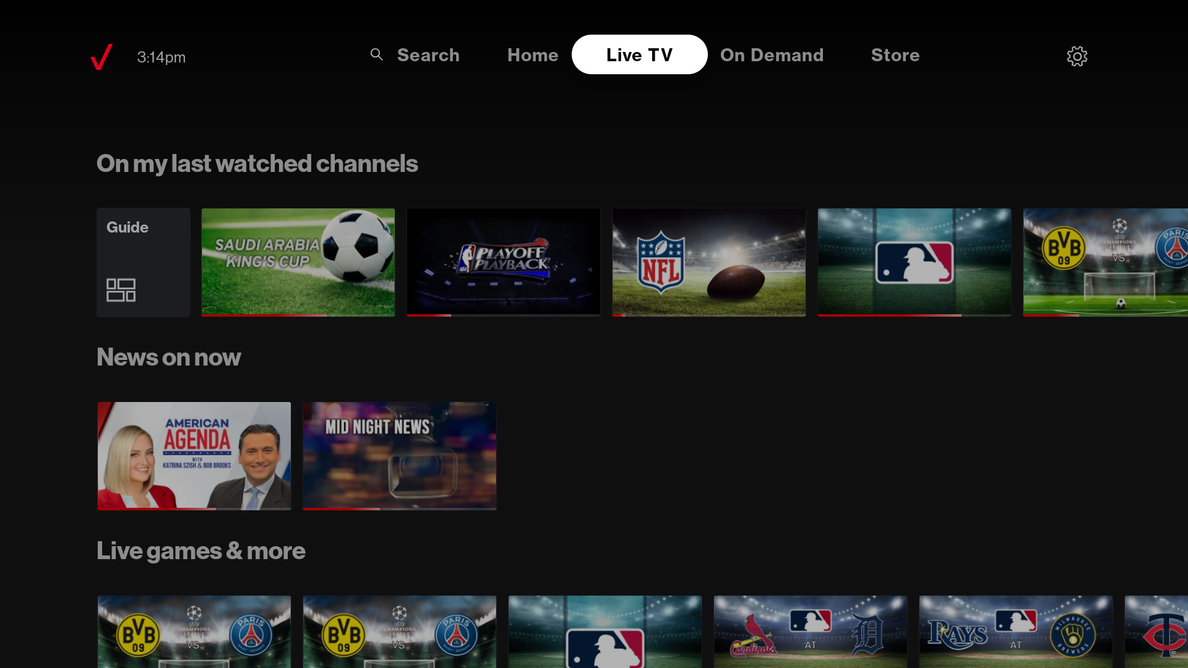The height and width of the screenshot is (668, 1188).
Task: Open the Mid Night News channel
Action: [399, 456]
